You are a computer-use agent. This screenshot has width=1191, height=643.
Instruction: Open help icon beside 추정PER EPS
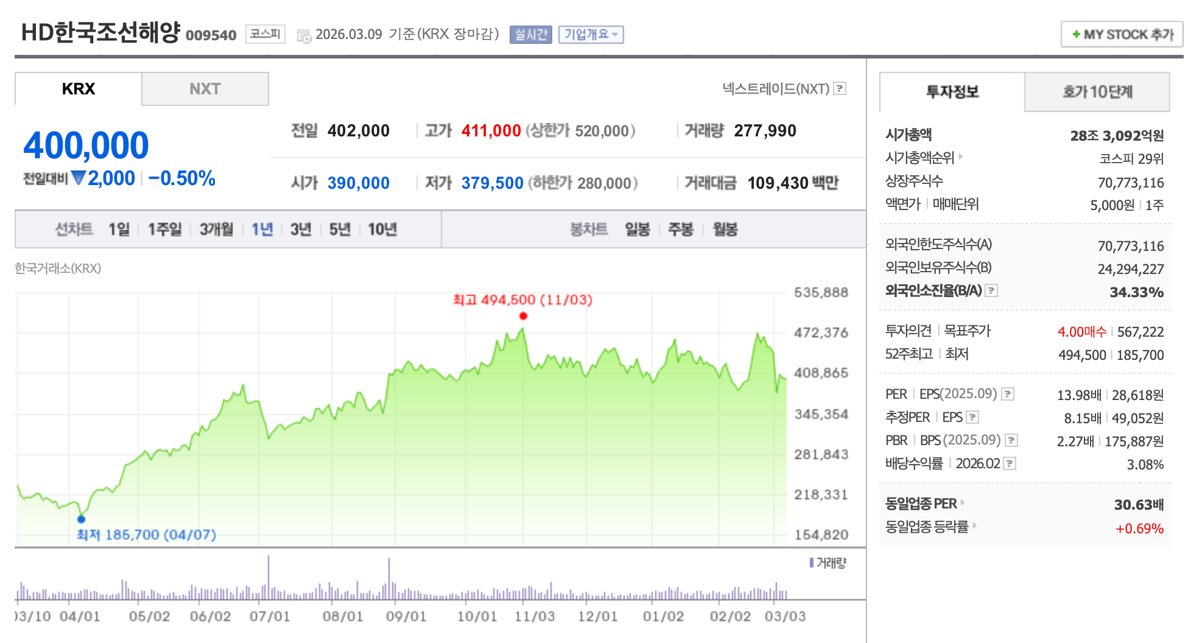pos(972,417)
